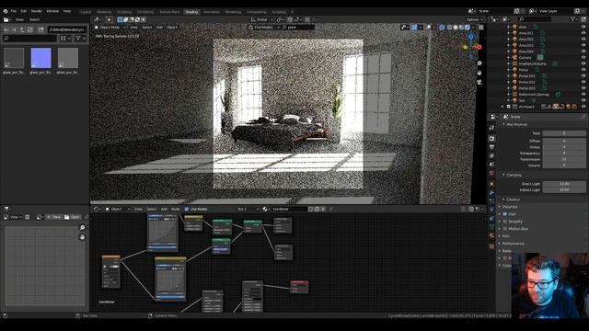589x331 pixels.
Task: Go to parent directory in file browser
Action: pos(22,29)
